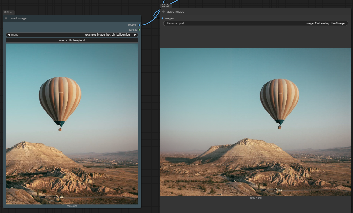Click the 1096 × 848 dimensions label
Image resolution: width=353 pixels, height=213 pixels.
point(256,198)
